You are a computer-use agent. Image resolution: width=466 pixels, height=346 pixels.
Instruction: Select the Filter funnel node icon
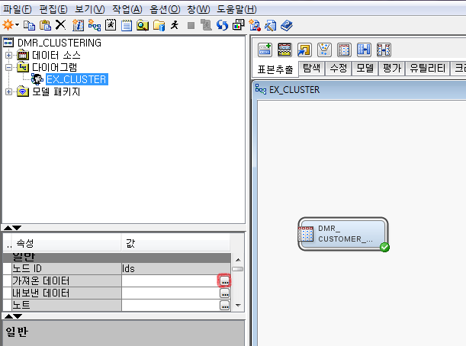324,50
